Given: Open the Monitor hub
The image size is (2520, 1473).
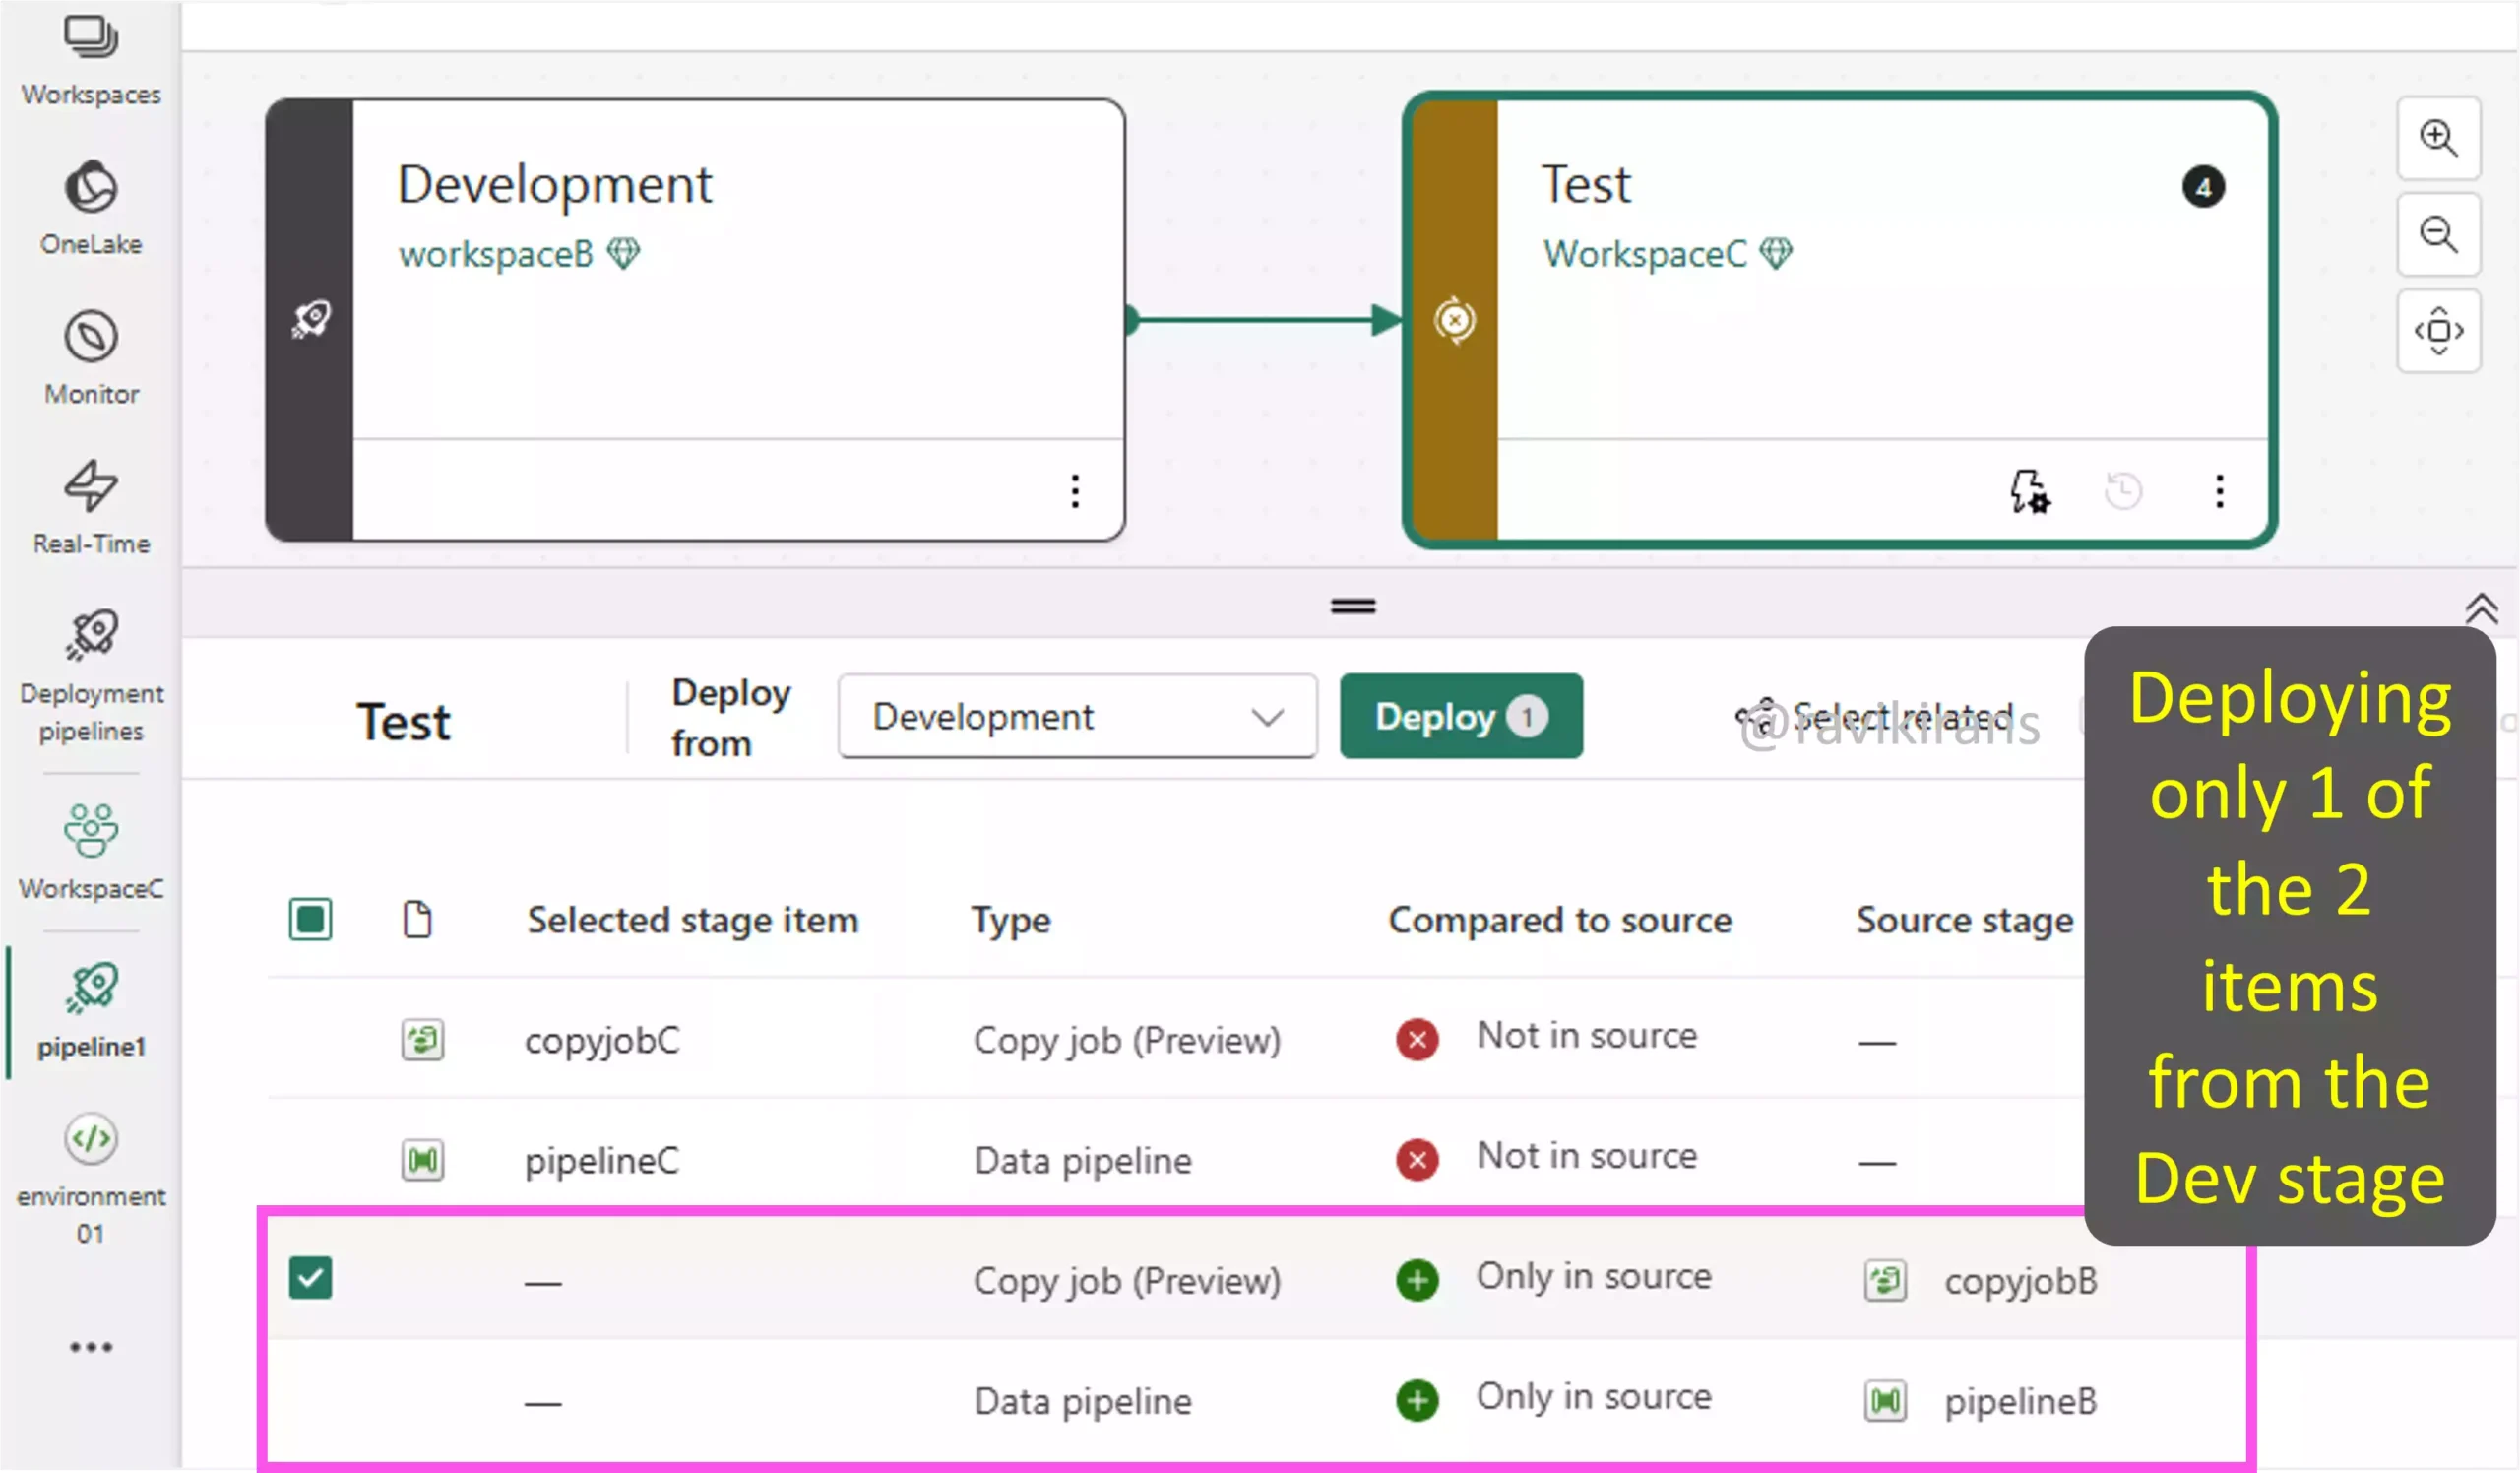Looking at the screenshot, I should coord(91,358).
